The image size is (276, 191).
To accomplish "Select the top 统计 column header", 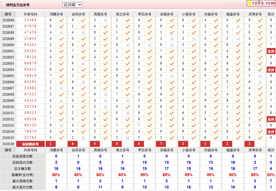I will (271, 14).
